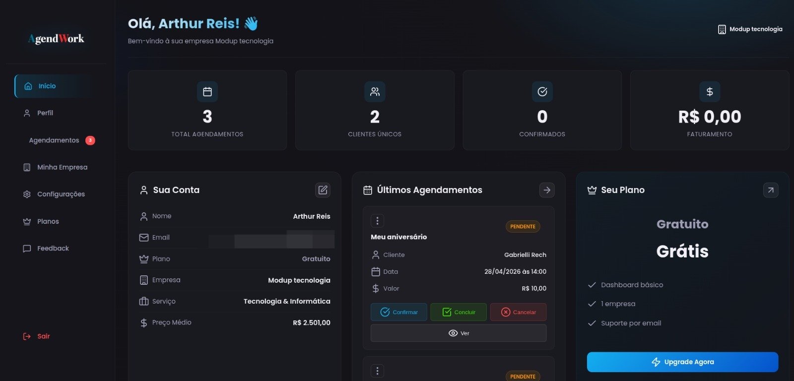Open the three-dot menu for Meu aniversário
The image size is (794, 381).
click(377, 221)
